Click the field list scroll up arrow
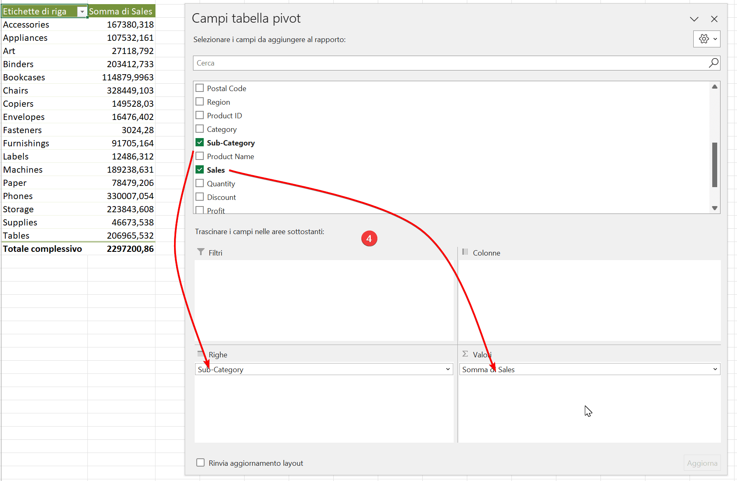 pyautogui.click(x=715, y=87)
